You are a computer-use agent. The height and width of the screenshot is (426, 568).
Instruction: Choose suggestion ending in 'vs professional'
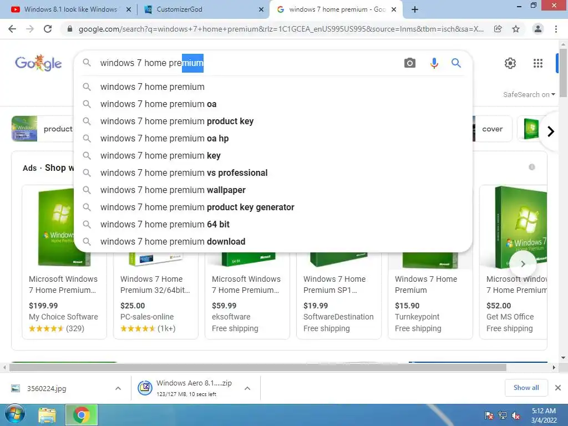click(273, 173)
